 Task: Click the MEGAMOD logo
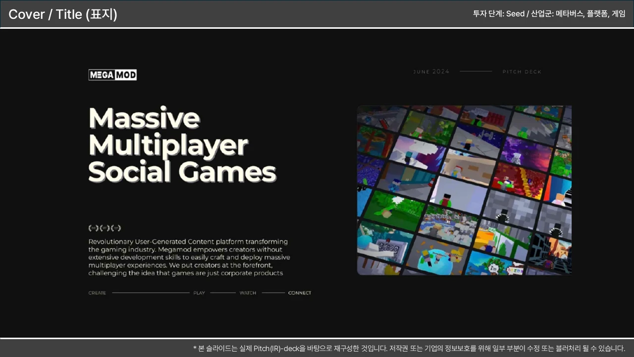point(112,75)
